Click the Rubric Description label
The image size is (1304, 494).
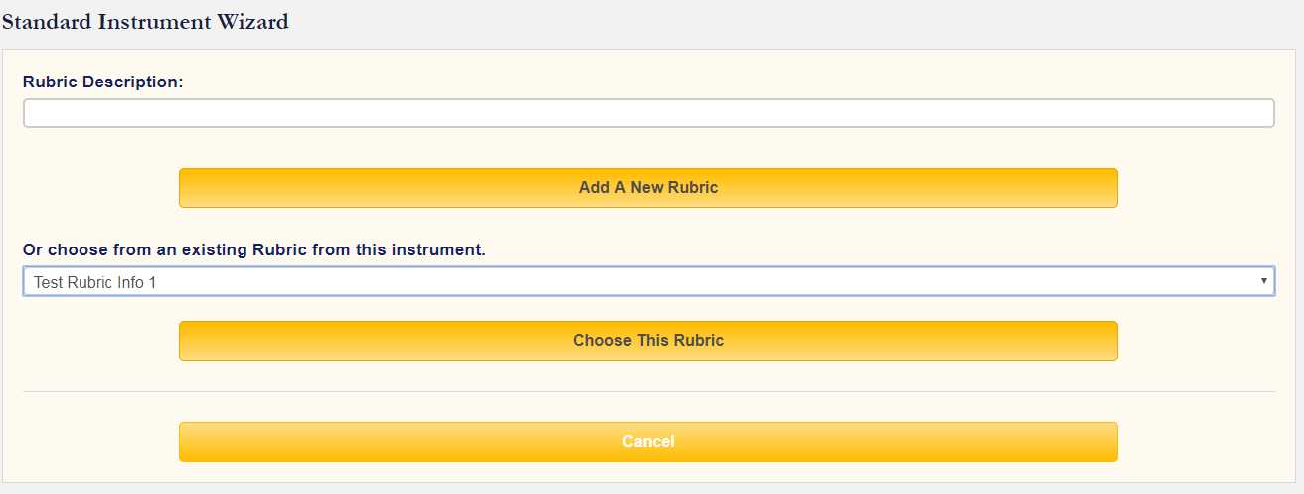103,82
